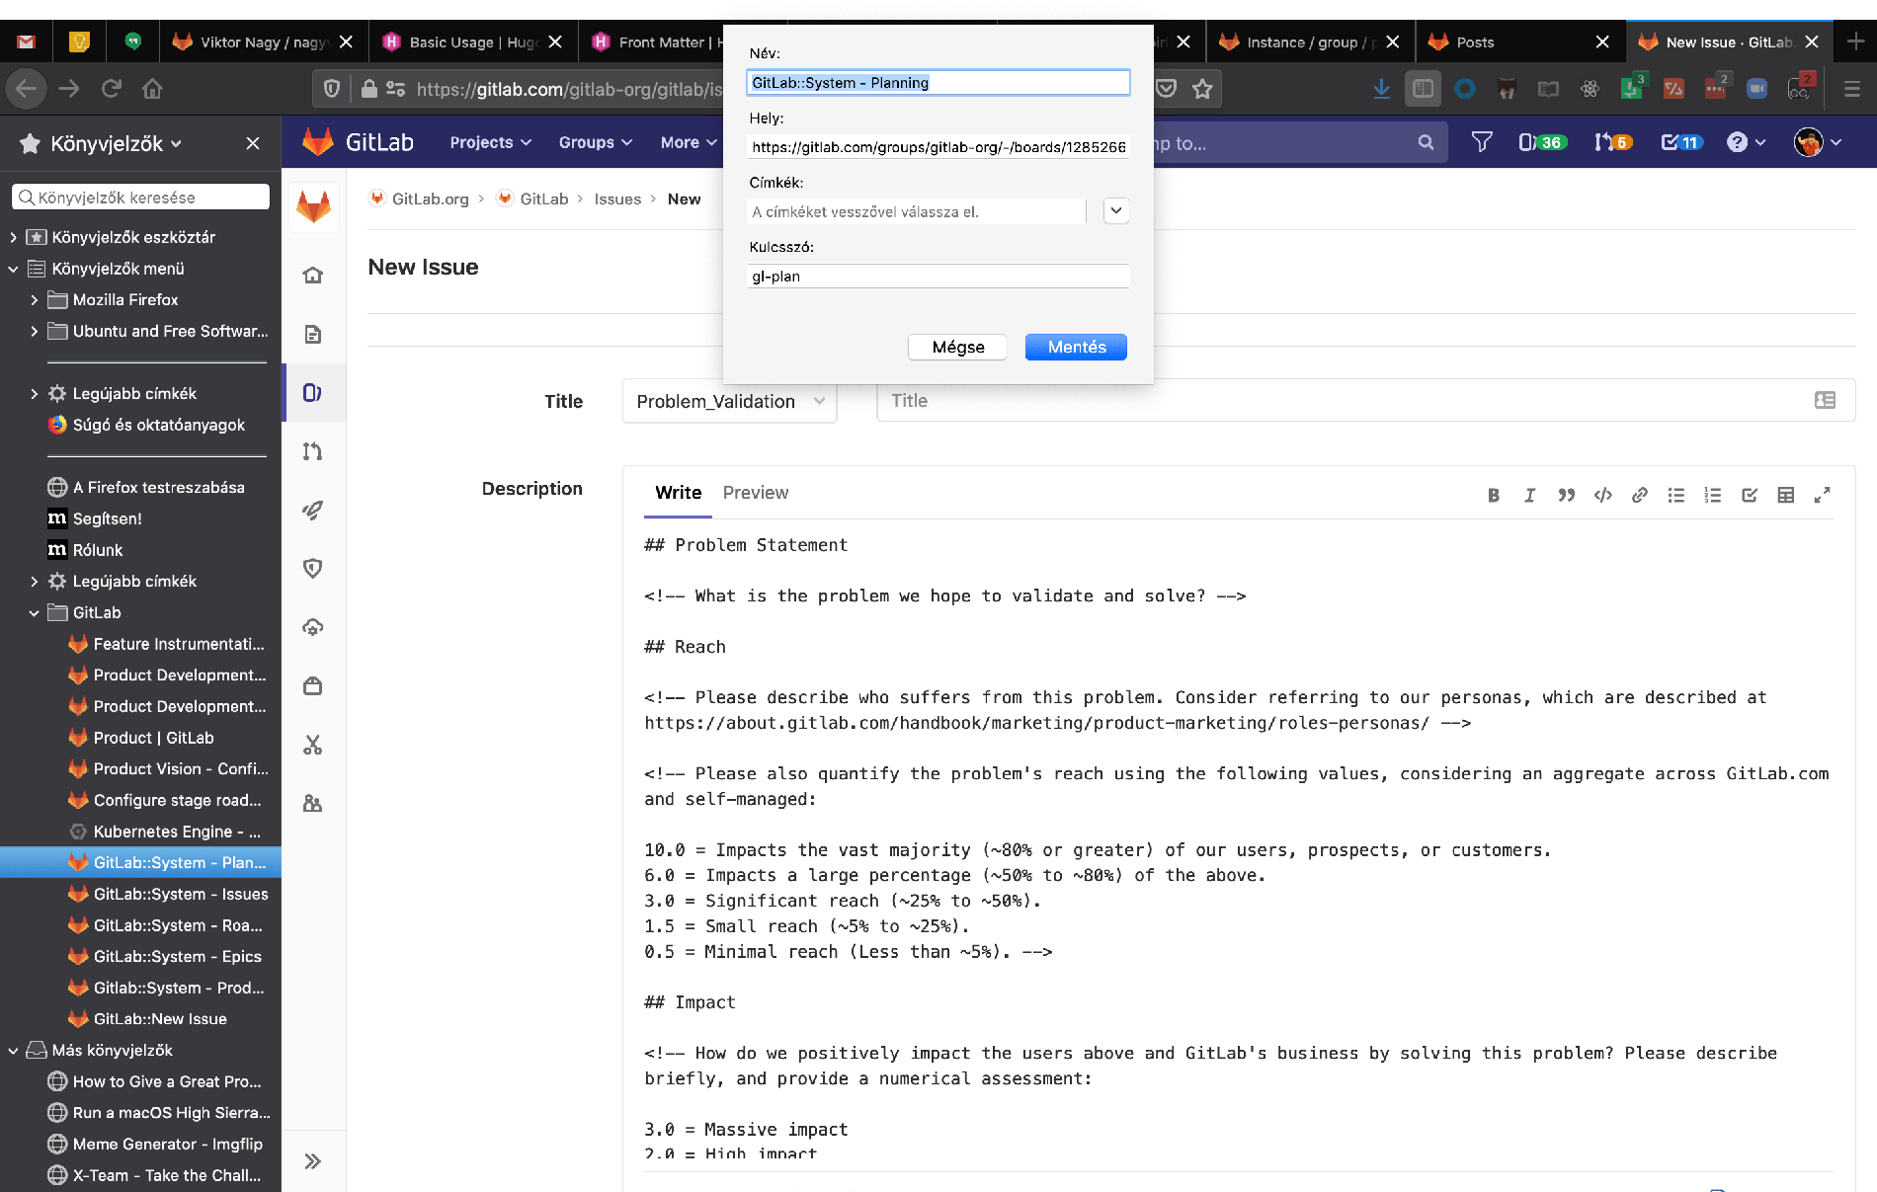
Task: Toggle a numbered list in the description
Action: [x=1712, y=495]
